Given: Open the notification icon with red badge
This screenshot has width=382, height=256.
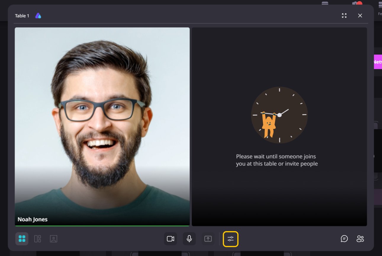Looking at the screenshot, I should pos(357,4).
